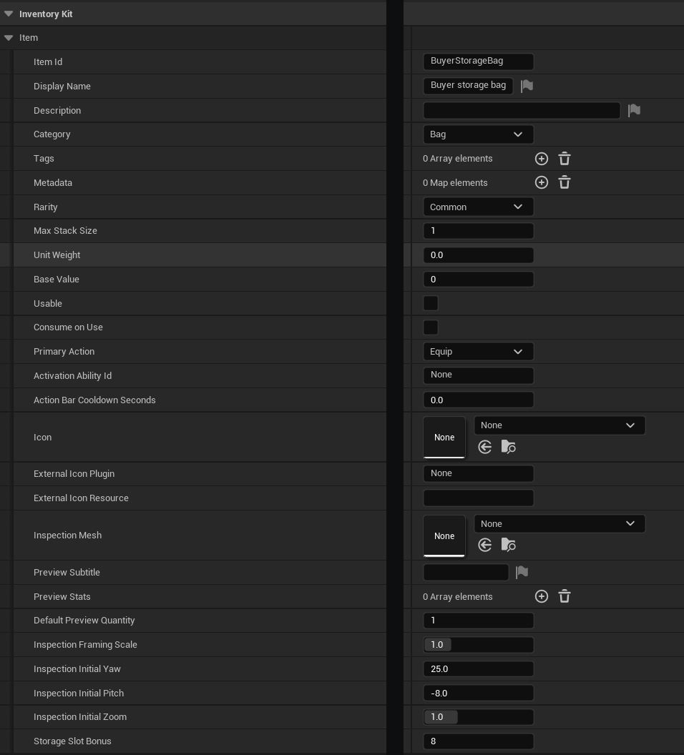Click the Display Name text field

coord(468,86)
